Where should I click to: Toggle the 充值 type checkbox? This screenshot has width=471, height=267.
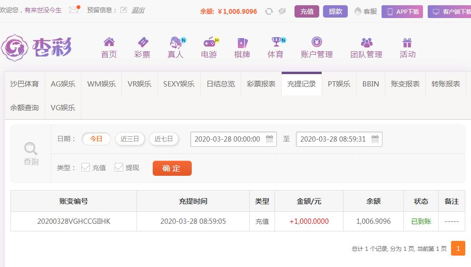(x=86, y=167)
